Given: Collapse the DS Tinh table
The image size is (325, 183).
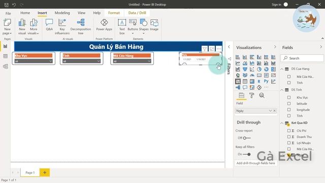Looking at the screenshot, I should (x=282, y=90).
